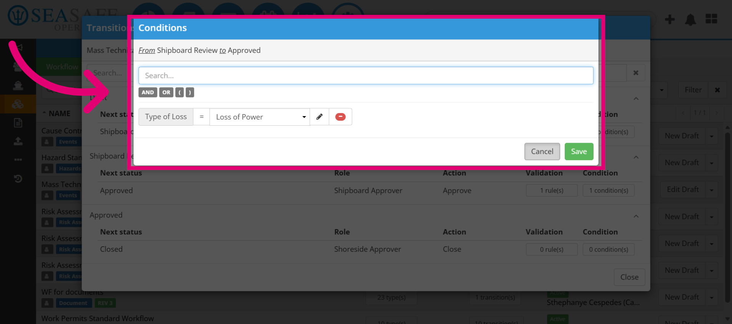Open the Loss of Power dropdown

tap(260, 117)
